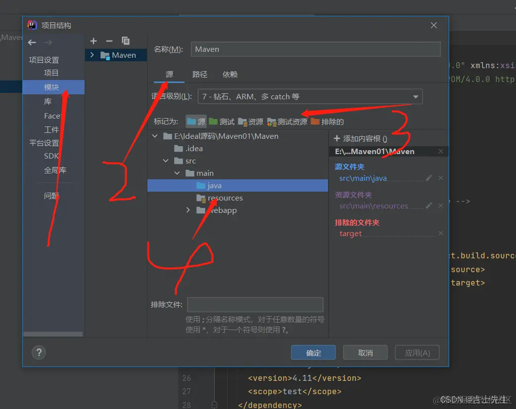The image size is (516, 409).
Task: Confirm with the 确定 button
Action: point(313,353)
